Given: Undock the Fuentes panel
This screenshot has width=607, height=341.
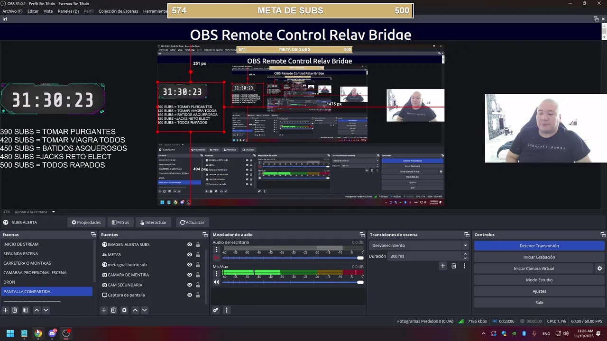Looking at the screenshot, I should pos(205,235).
